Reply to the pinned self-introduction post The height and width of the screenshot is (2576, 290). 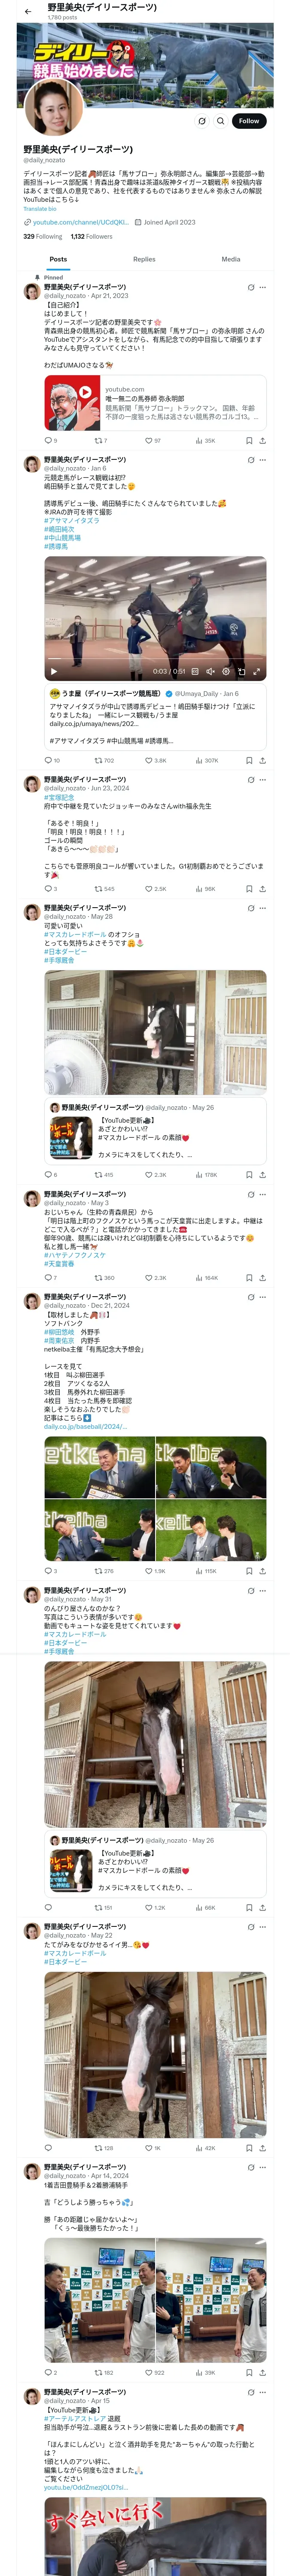[48, 440]
